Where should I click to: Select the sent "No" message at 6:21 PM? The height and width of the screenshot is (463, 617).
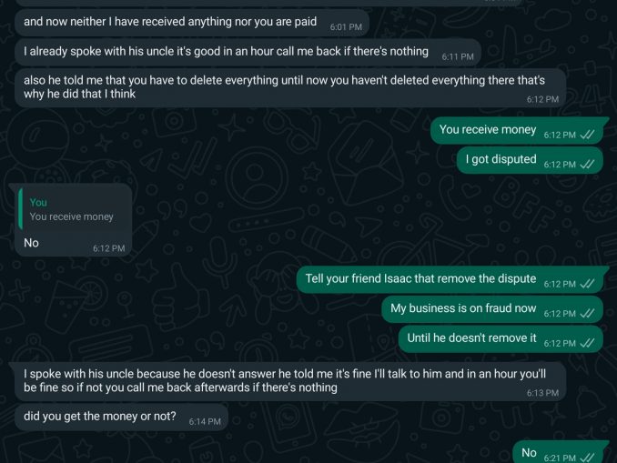(529, 453)
